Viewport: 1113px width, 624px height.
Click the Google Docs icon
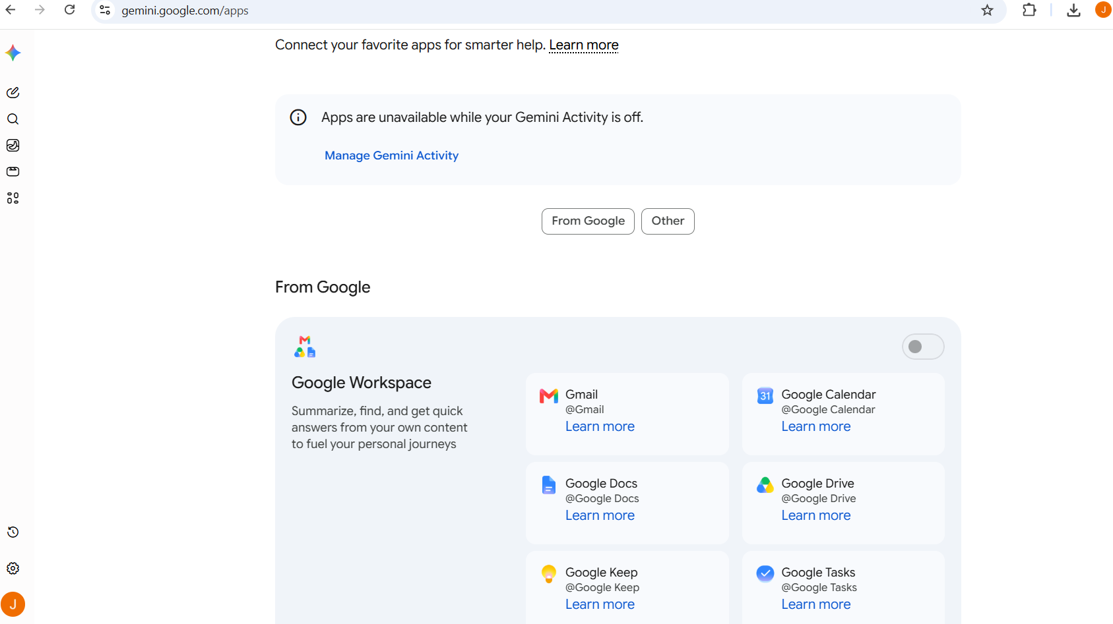coord(549,485)
